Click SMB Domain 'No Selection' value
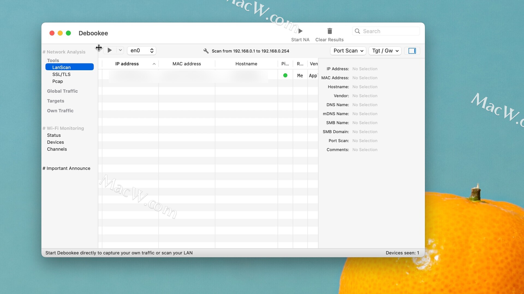This screenshot has height=294, width=524. click(x=365, y=132)
